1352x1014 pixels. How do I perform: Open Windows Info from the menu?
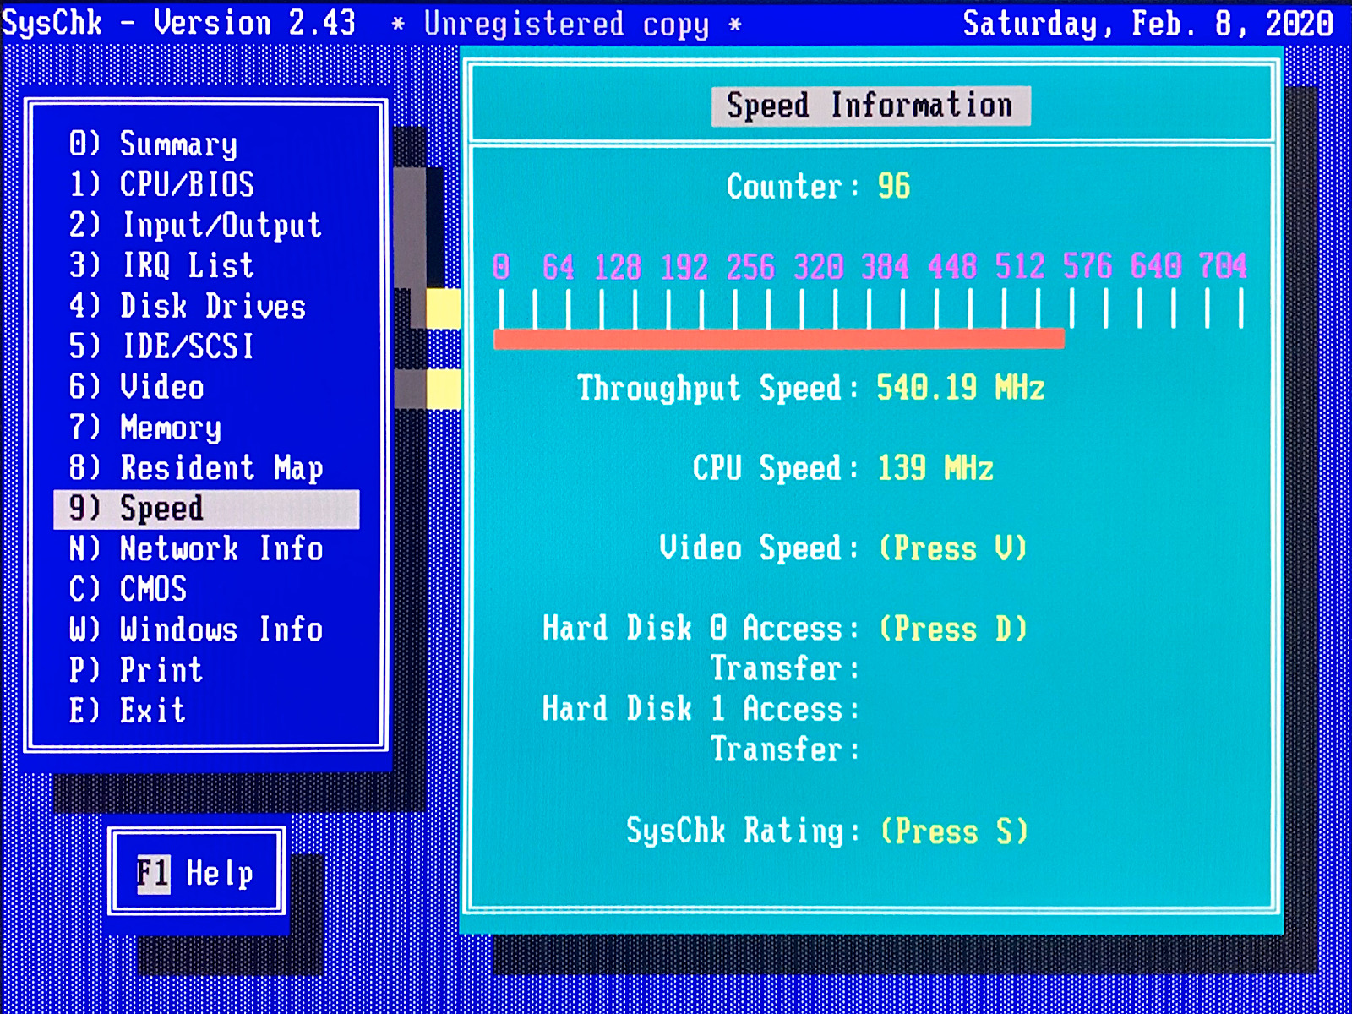(x=195, y=630)
